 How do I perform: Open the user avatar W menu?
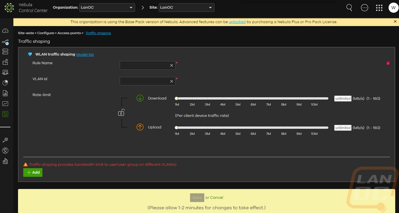pyautogui.click(x=393, y=8)
